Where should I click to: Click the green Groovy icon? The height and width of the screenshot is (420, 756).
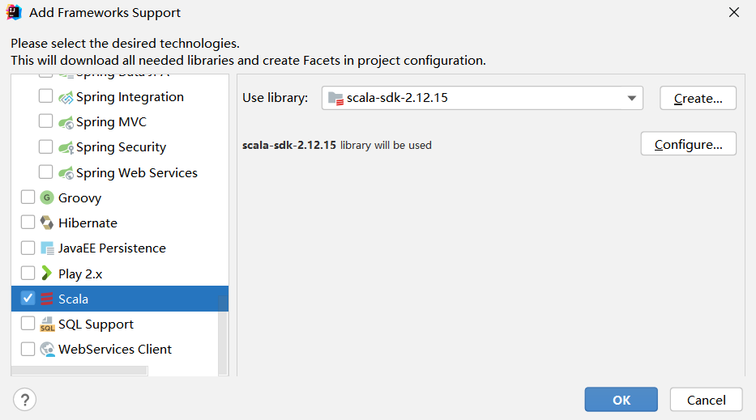pos(47,197)
